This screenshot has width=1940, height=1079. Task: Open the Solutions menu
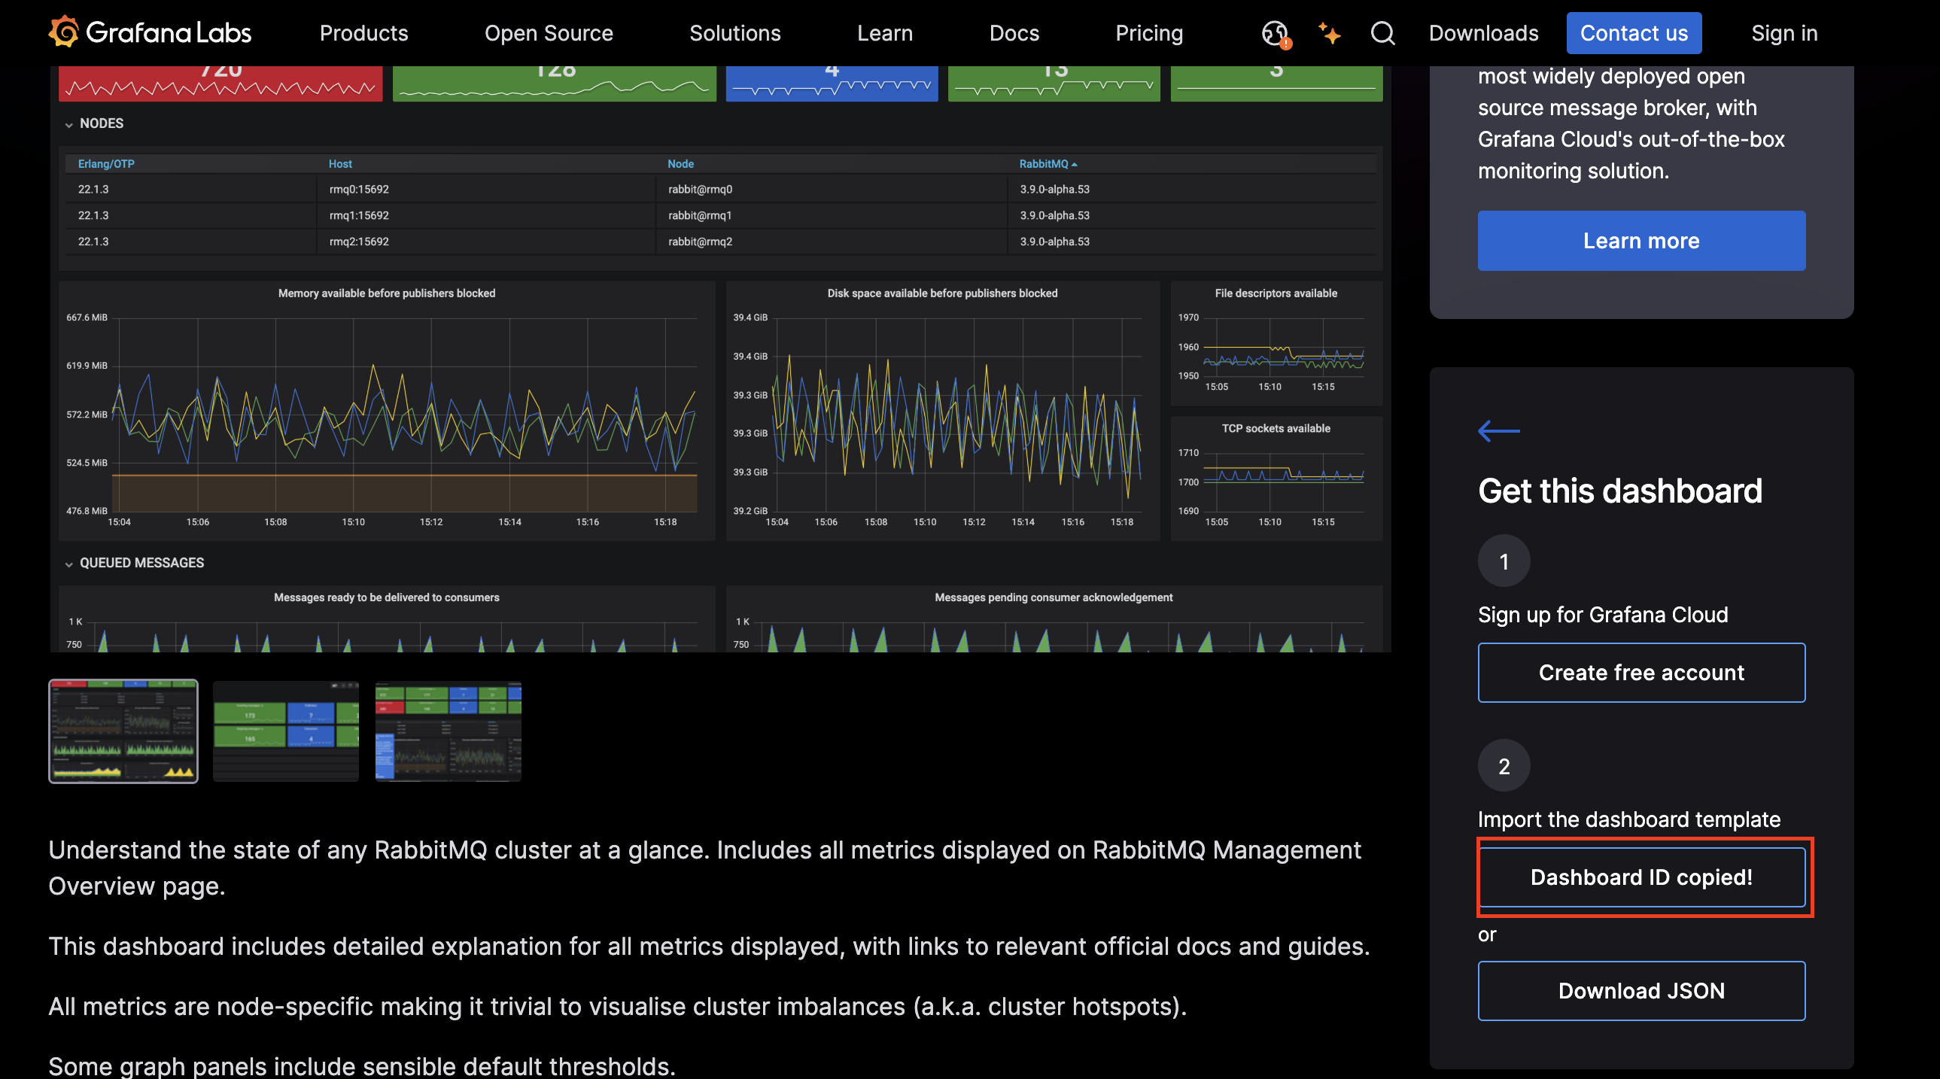(x=734, y=33)
